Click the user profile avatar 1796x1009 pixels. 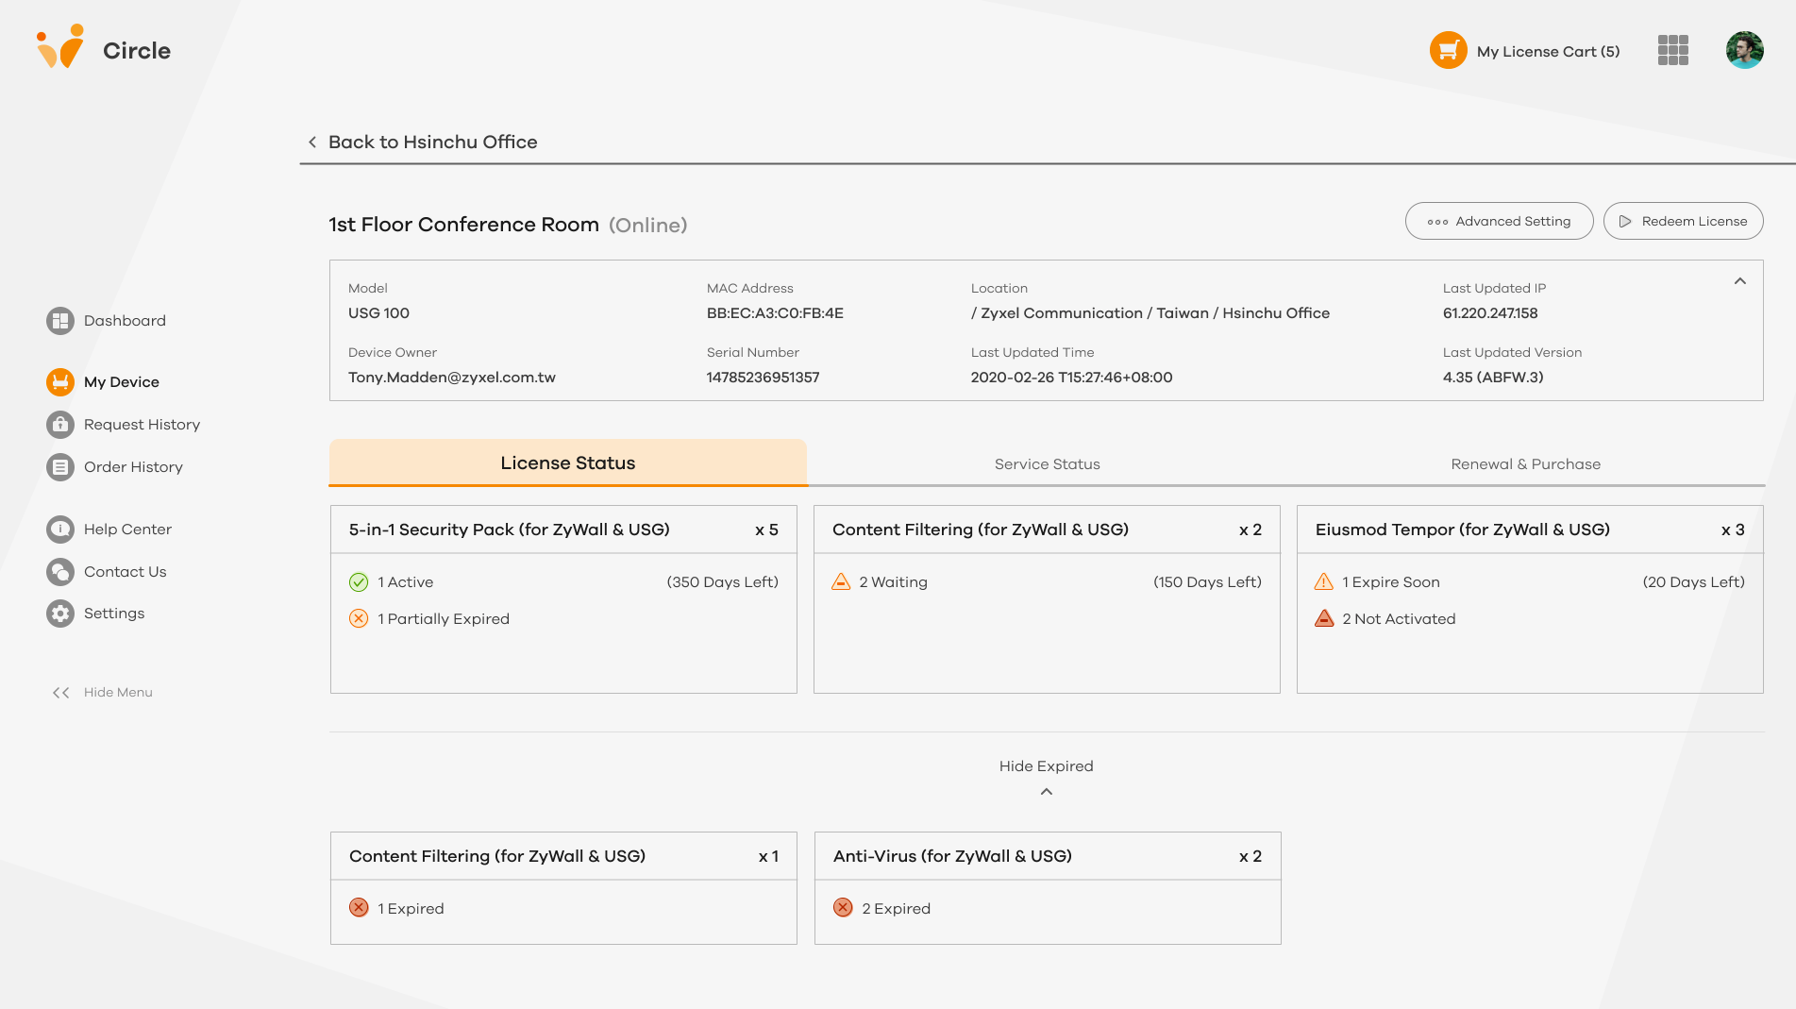1744,50
